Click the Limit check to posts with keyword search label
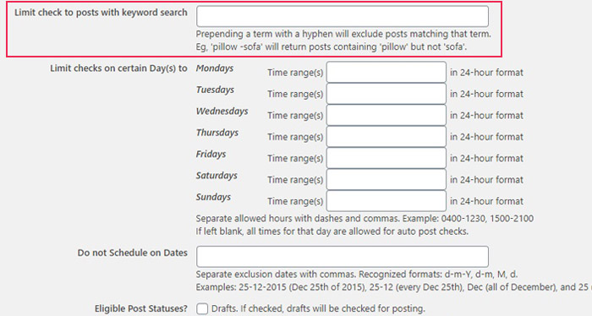 click(101, 13)
